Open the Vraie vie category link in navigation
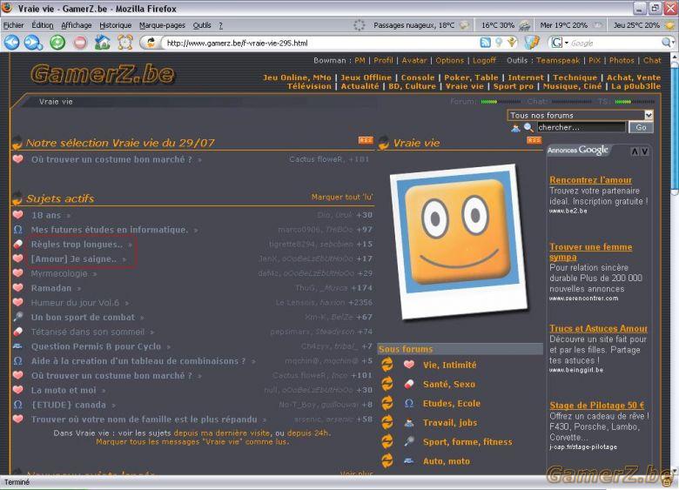The width and height of the screenshot is (679, 490). tap(465, 86)
